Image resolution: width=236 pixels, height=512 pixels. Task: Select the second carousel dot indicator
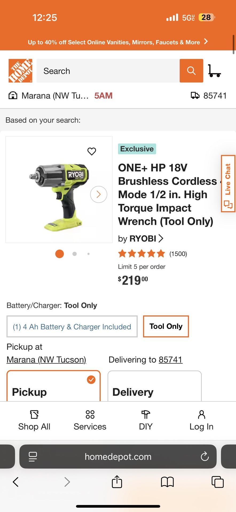[x=74, y=254]
